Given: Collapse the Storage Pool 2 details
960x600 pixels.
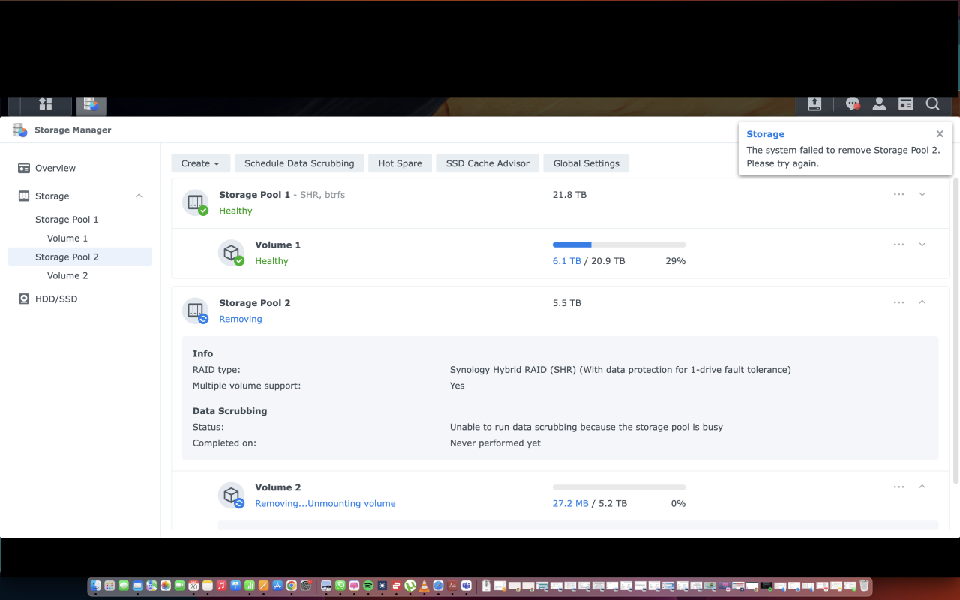Looking at the screenshot, I should click(x=922, y=302).
